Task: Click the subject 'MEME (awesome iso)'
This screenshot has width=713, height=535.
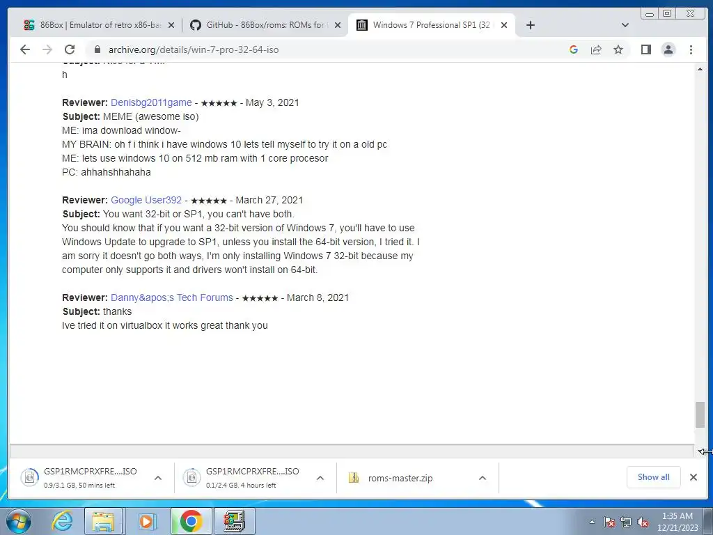Action: (151, 116)
